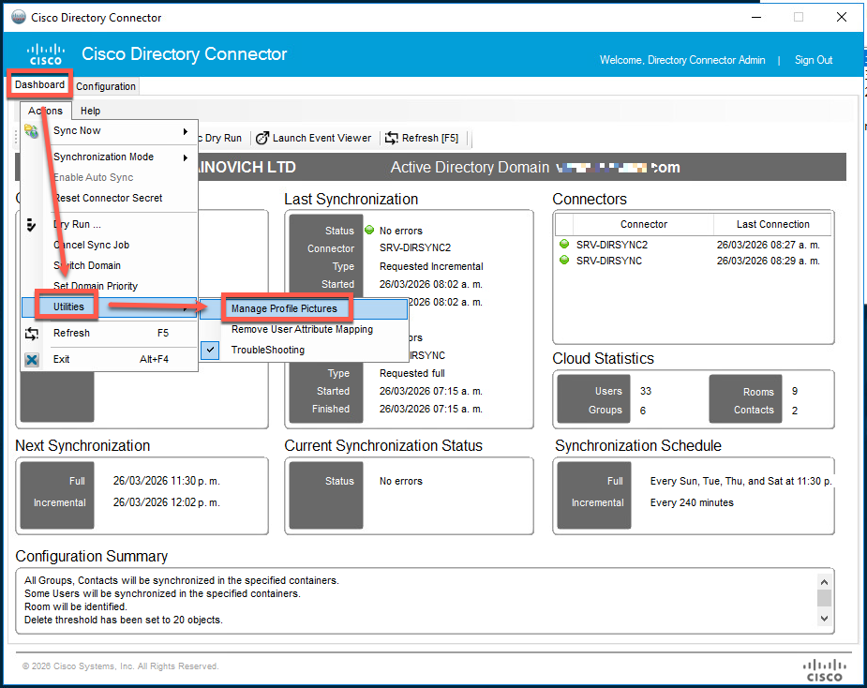Minimize the Directory Connector window

[x=756, y=17]
